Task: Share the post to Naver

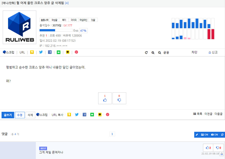Action: coord(58,52)
